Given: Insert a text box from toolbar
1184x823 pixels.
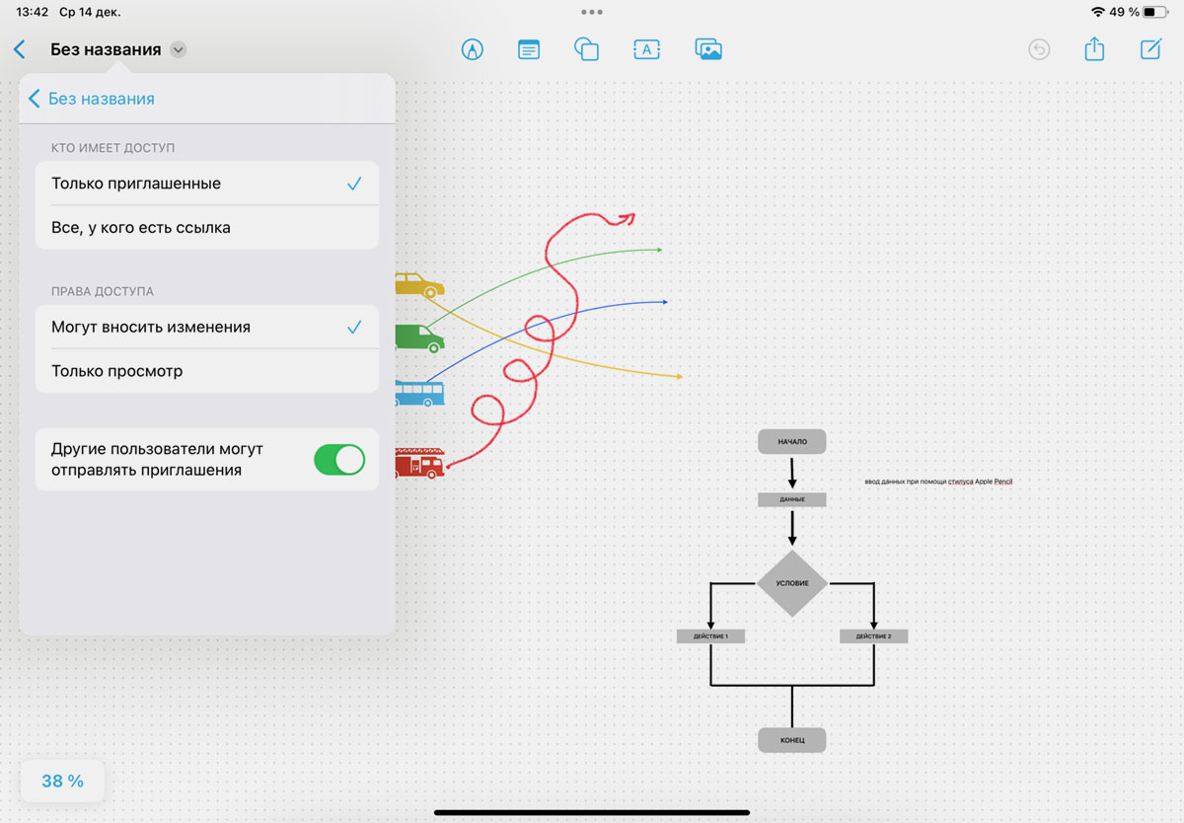Looking at the screenshot, I should click(x=646, y=49).
